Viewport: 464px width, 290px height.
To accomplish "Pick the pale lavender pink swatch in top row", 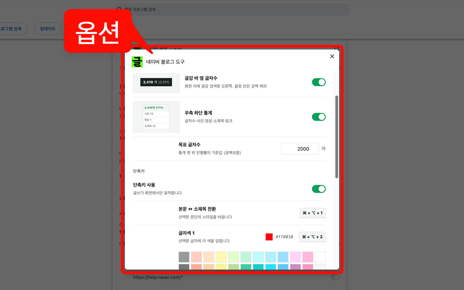I will (295, 257).
